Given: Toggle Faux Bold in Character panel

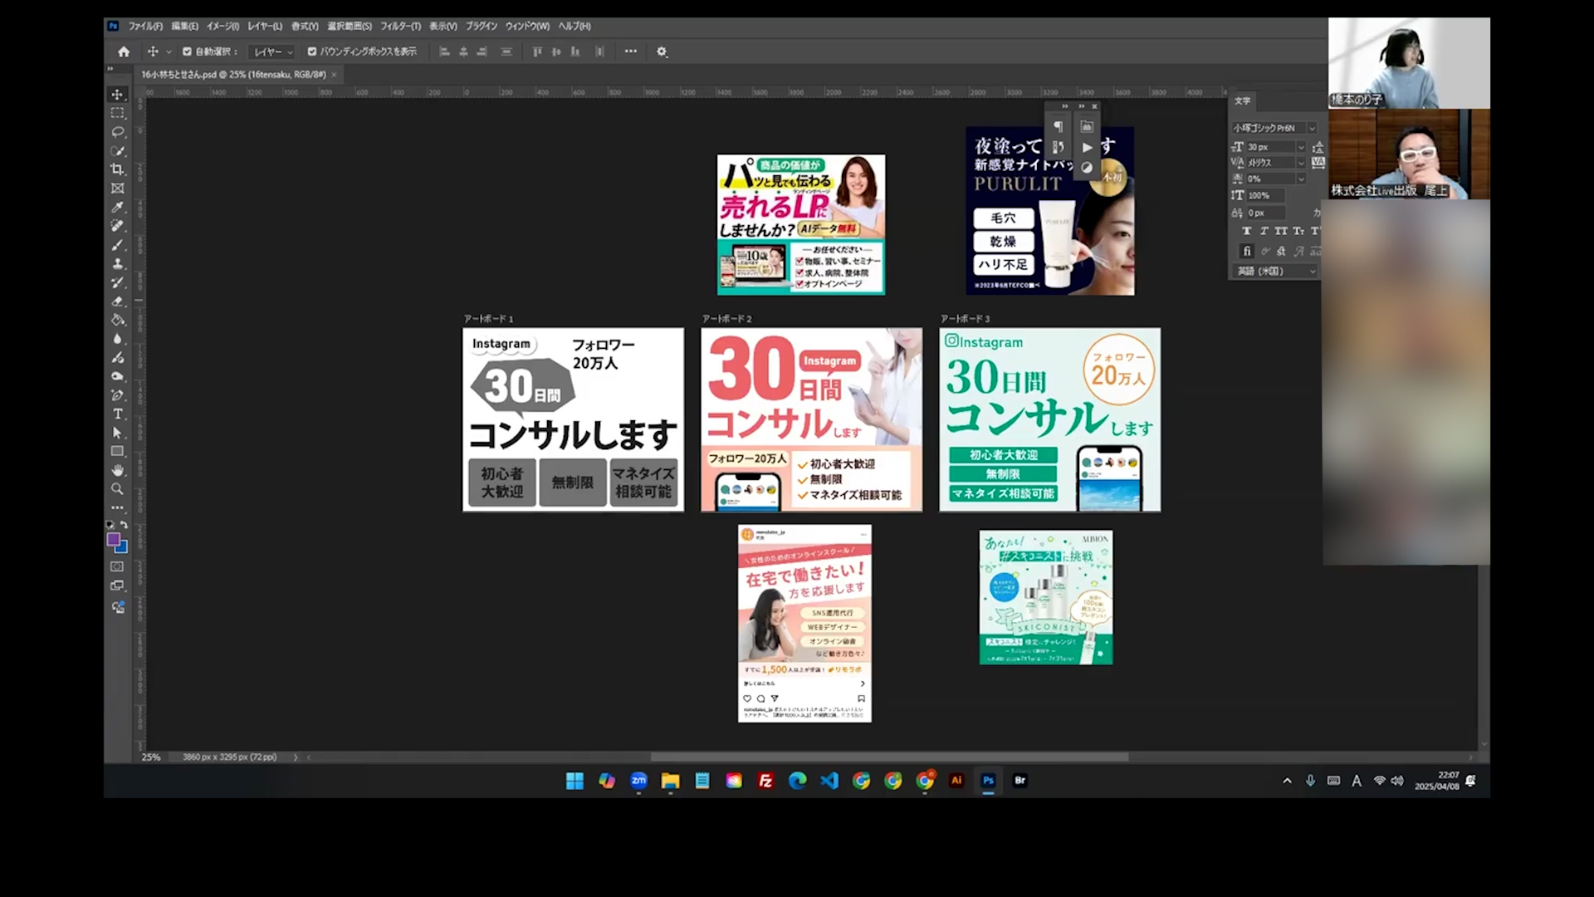Looking at the screenshot, I should tap(1246, 231).
